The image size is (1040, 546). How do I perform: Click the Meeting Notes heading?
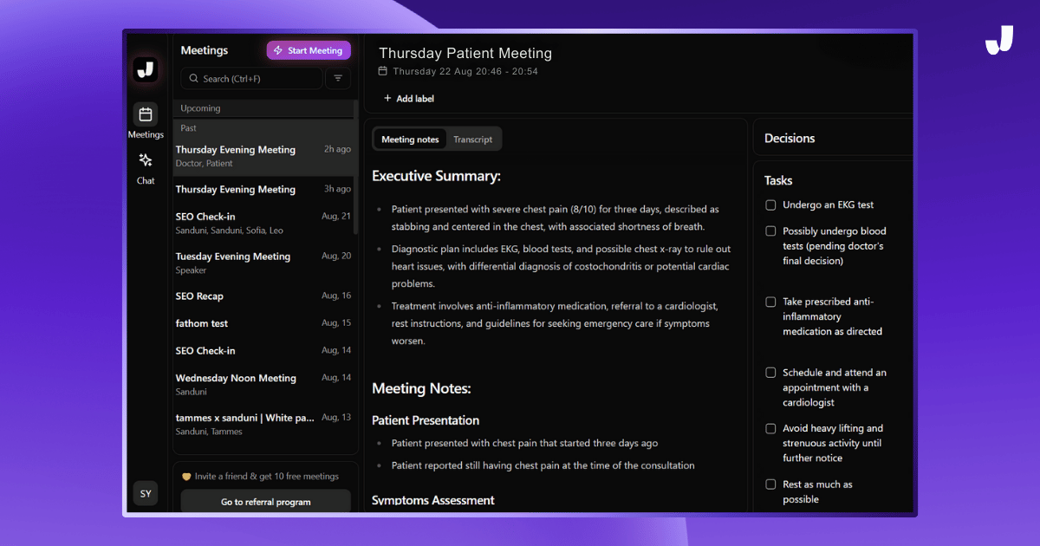[x=421, y=389]
